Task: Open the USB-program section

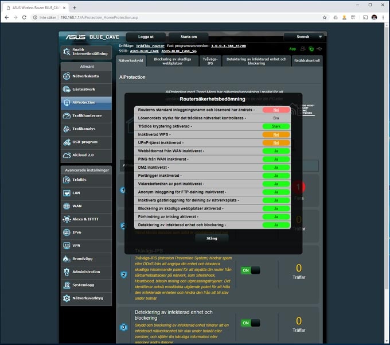Action: (x=84, y=142)
